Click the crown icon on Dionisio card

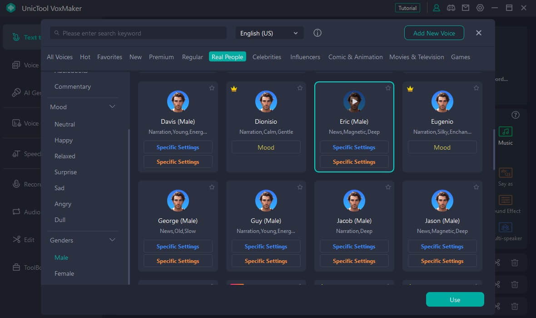pos(234,89)
